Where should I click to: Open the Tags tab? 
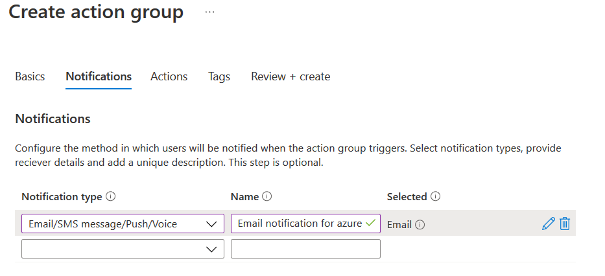(x=219, y=76)
